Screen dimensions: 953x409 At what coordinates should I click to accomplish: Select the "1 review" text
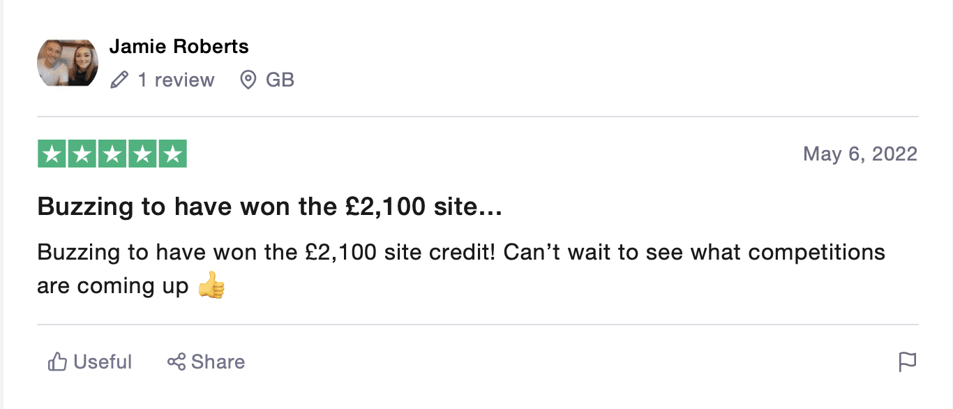tap(176, 80)
